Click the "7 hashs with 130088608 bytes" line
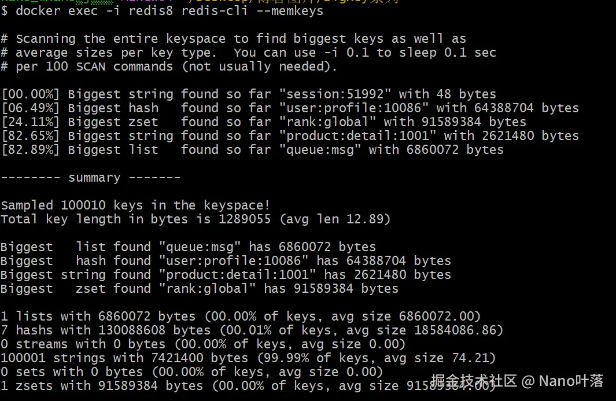 coord(252,330)
